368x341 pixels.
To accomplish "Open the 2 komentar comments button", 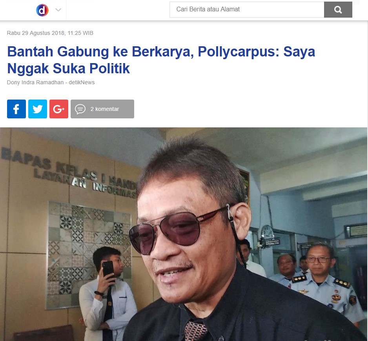I will (102, 109).
